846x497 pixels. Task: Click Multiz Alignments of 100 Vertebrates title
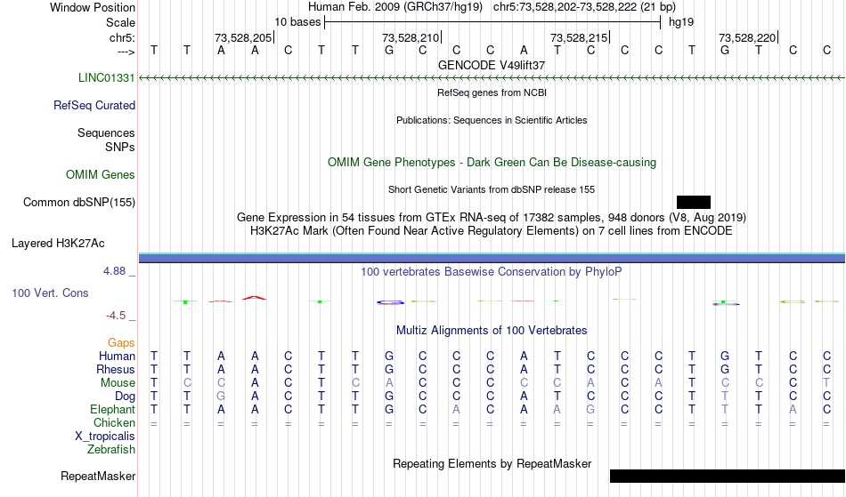492,330
